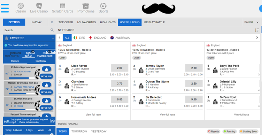Image resolution: width=262 pixels, height=135 pixels.
Task: Open the Decimal odds format dropdown
Action: coord(251,22)
